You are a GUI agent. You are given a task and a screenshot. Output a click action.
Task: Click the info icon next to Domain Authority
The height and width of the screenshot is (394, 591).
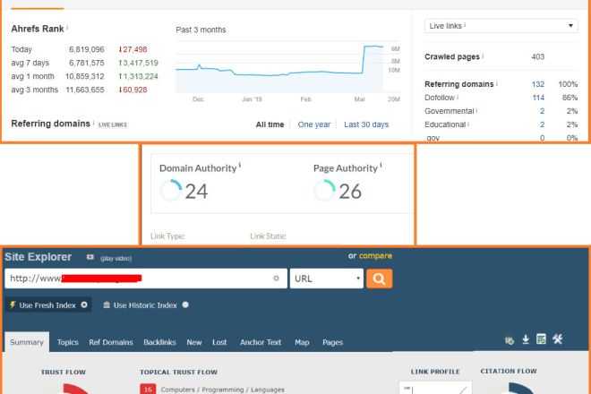pyautogui.click(x=240, y=165)
